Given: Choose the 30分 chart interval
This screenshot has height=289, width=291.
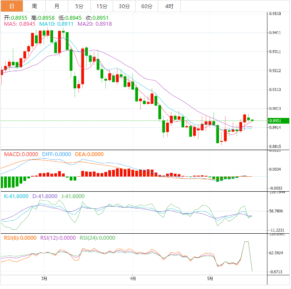Looking at the screenshot, I should [x=124, y=6].
